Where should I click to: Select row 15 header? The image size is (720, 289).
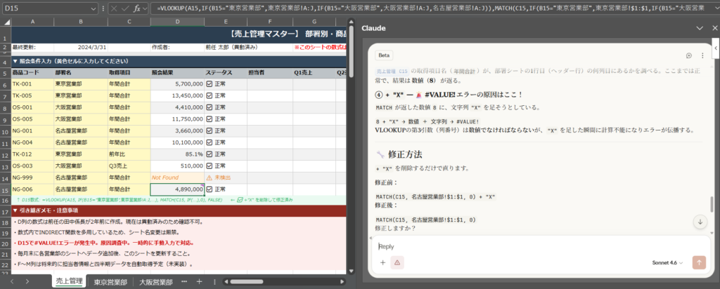tap(6, 189)
